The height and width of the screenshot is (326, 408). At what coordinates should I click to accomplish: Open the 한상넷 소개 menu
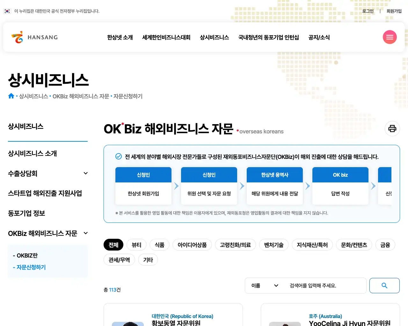120,37
